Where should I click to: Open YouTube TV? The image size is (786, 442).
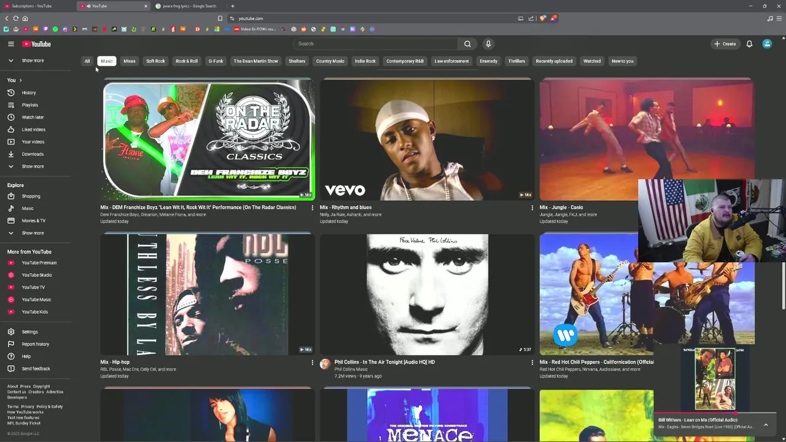33,287
